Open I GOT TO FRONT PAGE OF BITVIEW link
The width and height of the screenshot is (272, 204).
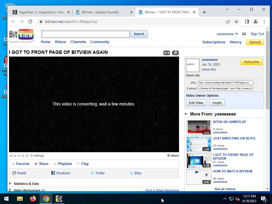point(233,156)
